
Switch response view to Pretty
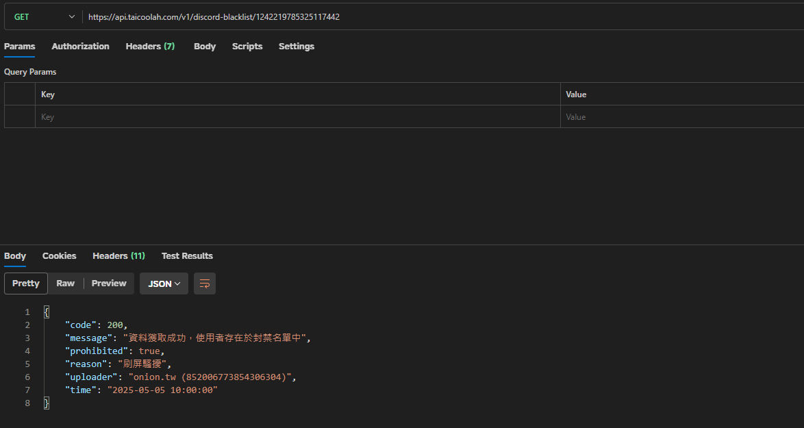[x=26, y=284]
